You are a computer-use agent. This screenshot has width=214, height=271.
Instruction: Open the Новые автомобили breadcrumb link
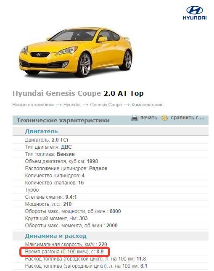coord(33,105)
